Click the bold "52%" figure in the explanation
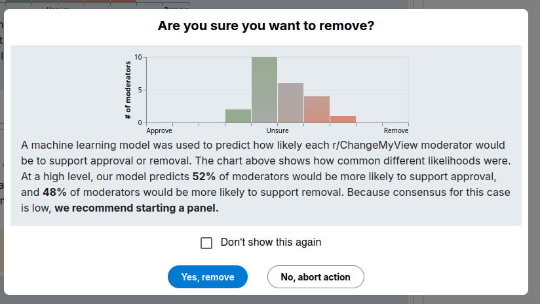The height and width of the screenshot is (304, 540). coord(204,177)
